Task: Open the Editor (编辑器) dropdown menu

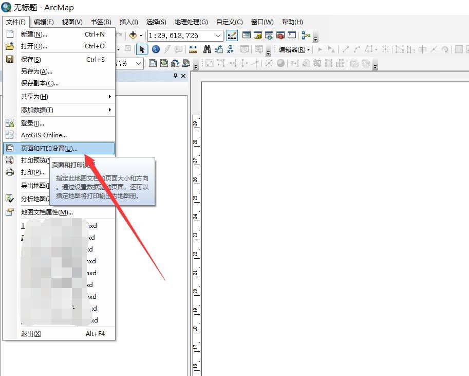Action: pos(294,50)
